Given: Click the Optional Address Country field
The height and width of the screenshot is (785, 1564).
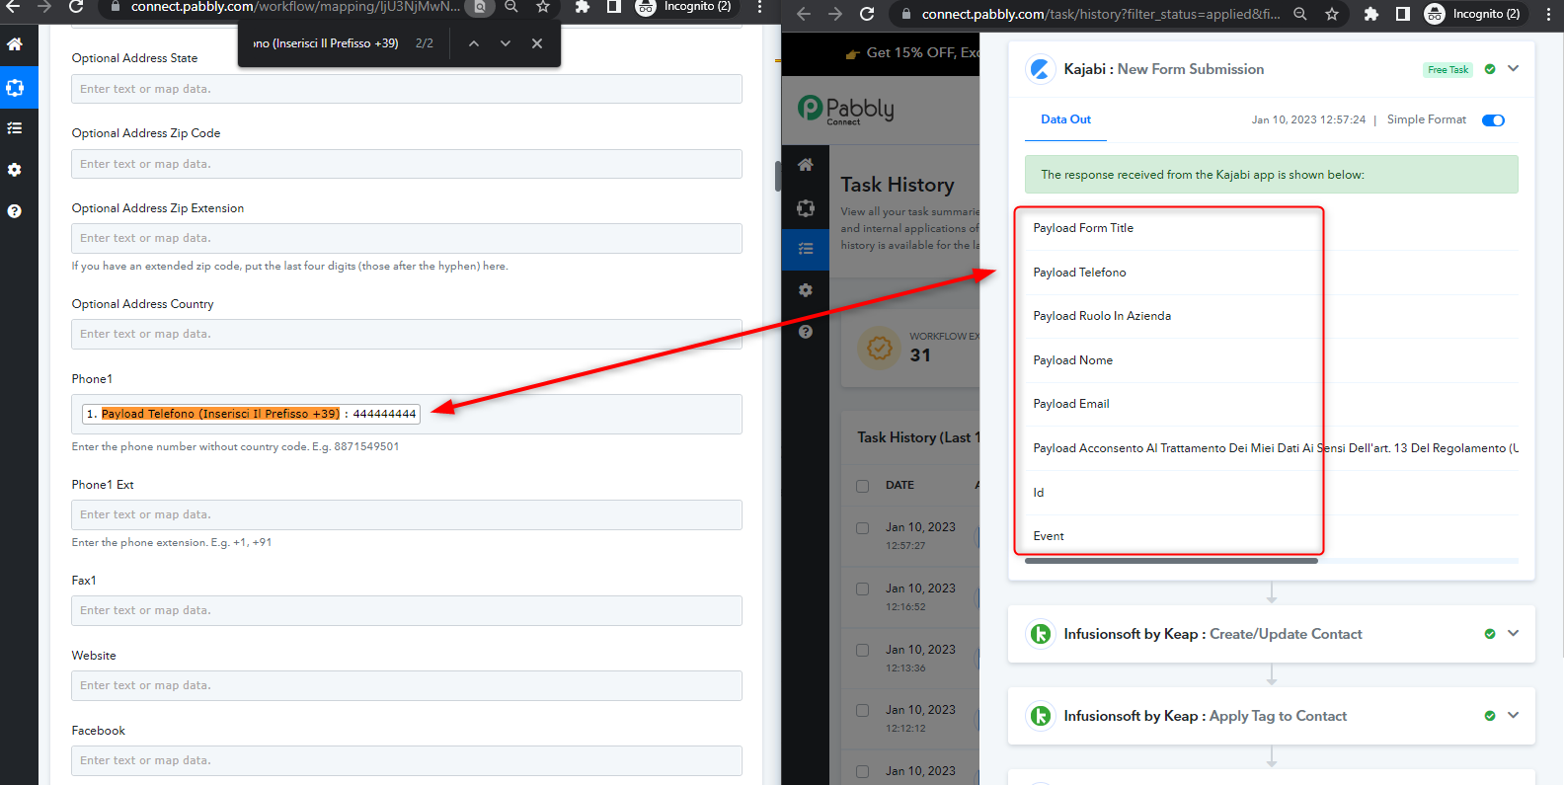Looking at the screenshot, I should pos(407,334).
